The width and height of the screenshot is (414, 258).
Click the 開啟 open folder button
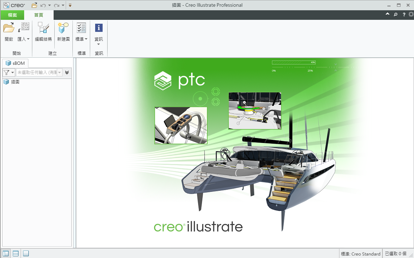9,32
